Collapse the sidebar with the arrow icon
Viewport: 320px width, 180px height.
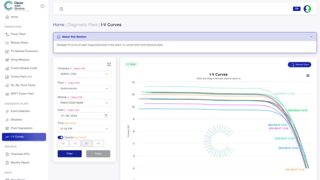point(42,6)
